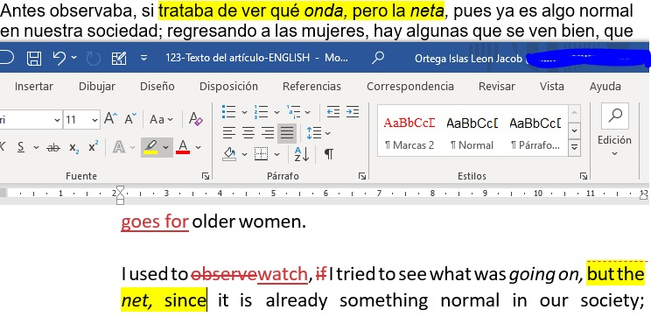This screenshot has height=317, width=651.
Task: Sort text A to Z
Action: (x=302, y=154)
